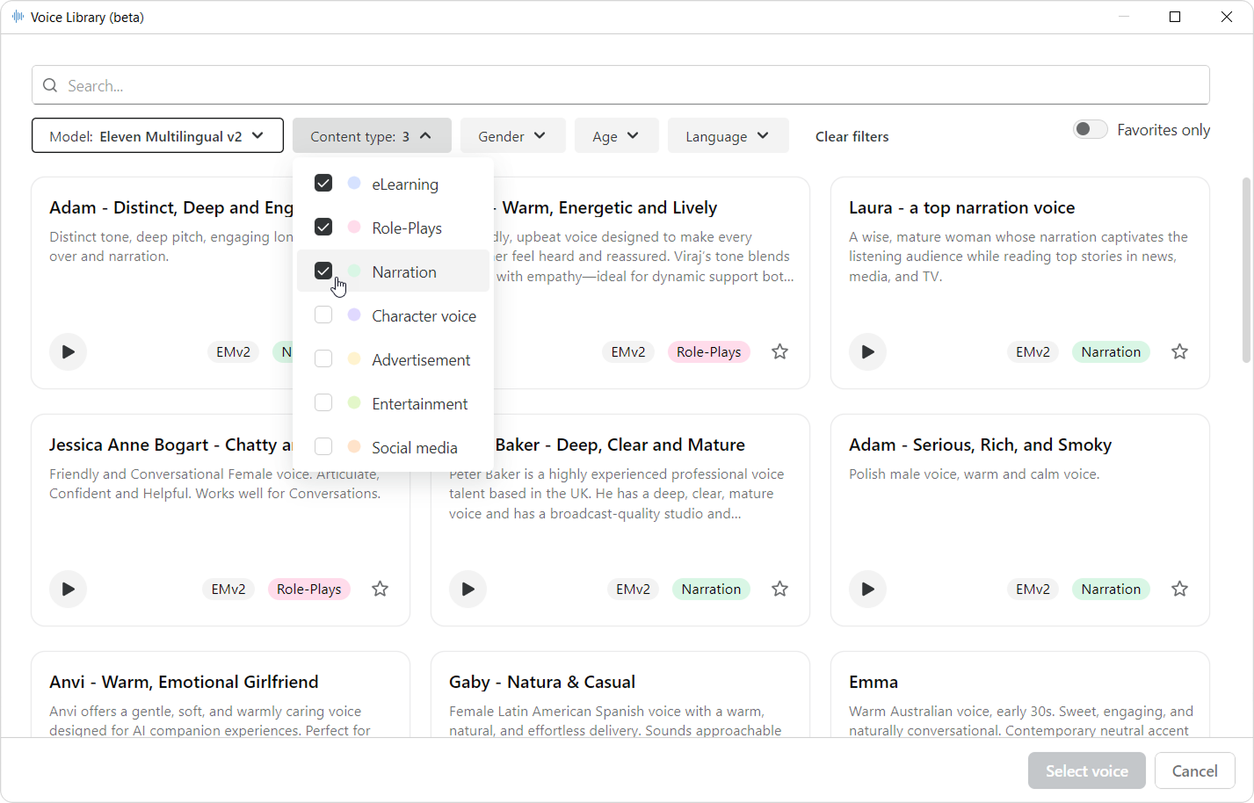Select the 'Adam - Serious, Rich, and Smoky' title
Image resolution: width=1254 pixels, height=803 pixels.
(x=981, y=445)
